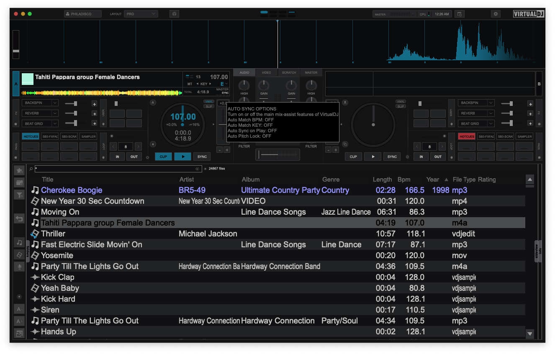Screen dimensions: 555x354
Task: Click the VirtualDJ logo
Action: [x=529, y=14]
